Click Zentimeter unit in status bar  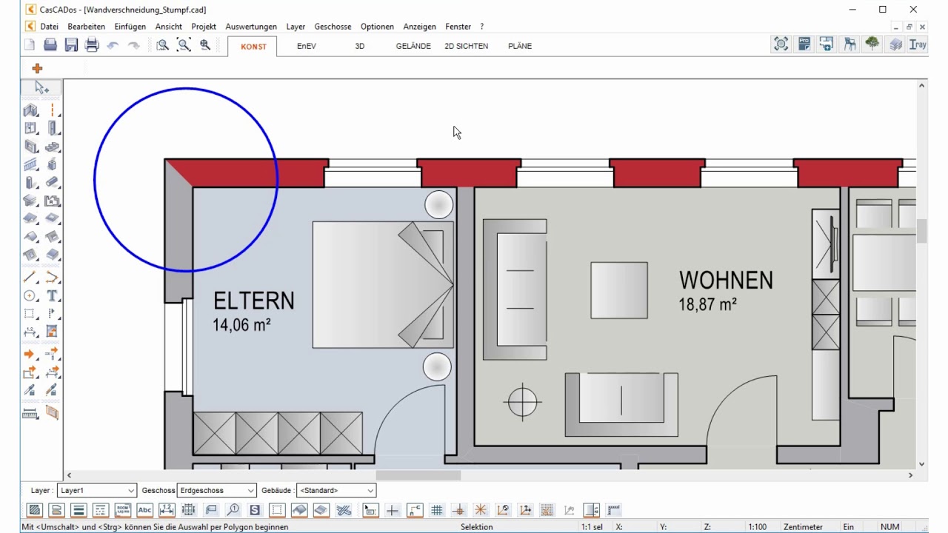[x=803, y=527]
